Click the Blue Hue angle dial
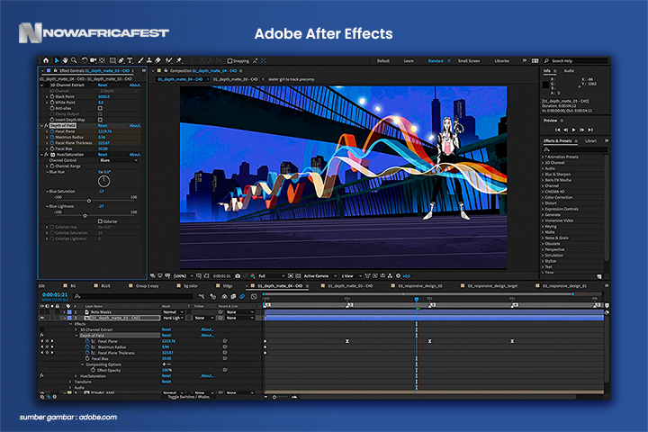 click(103, 181)
